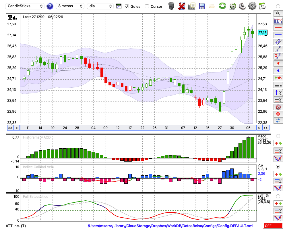
Task: Click the red OFF toggle button
Action: [273, 226]
